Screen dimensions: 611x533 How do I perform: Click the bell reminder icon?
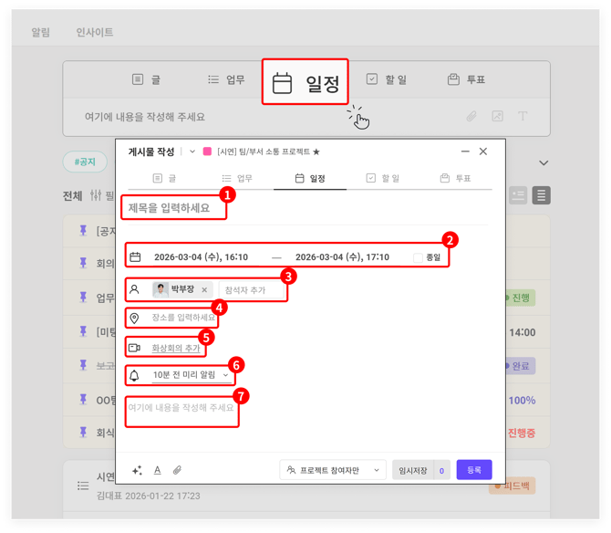pos(134,375)
